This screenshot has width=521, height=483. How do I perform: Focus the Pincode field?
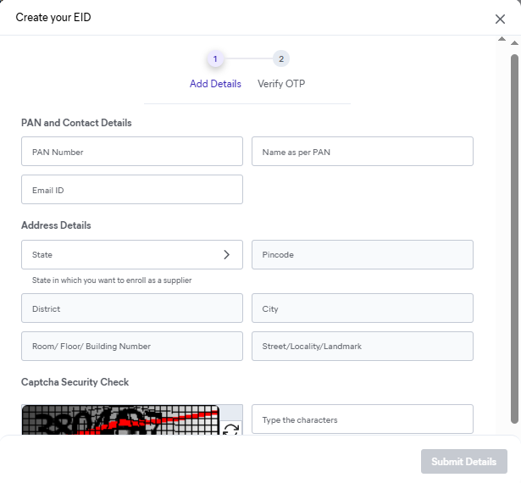(x=362, y=254)
